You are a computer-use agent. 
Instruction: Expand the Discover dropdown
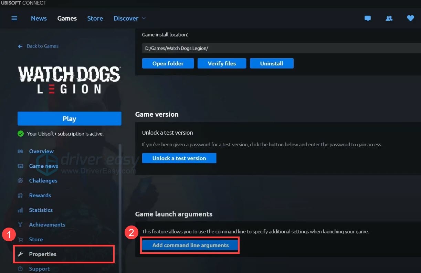pyautogui.click(x=129, y=18)
